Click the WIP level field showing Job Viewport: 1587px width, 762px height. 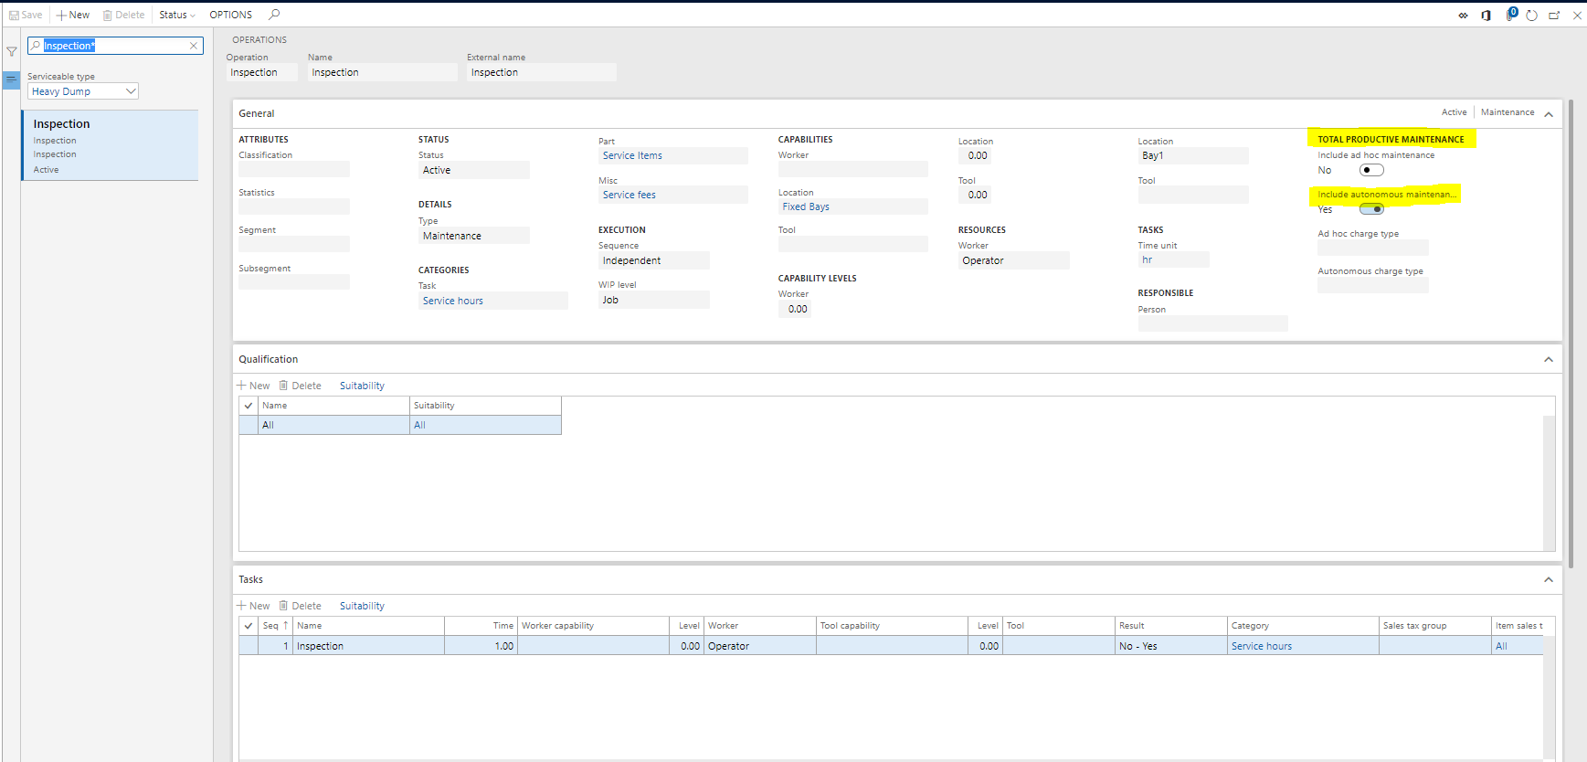[654, 300]
